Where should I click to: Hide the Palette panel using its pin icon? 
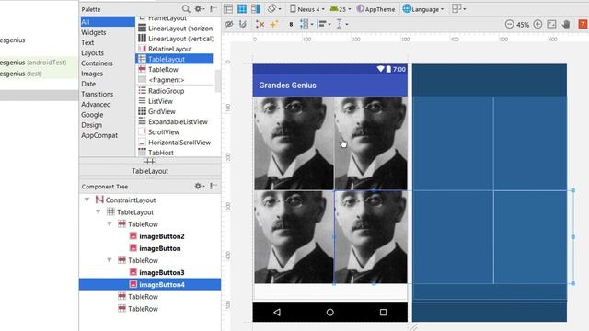pos(213,8)
